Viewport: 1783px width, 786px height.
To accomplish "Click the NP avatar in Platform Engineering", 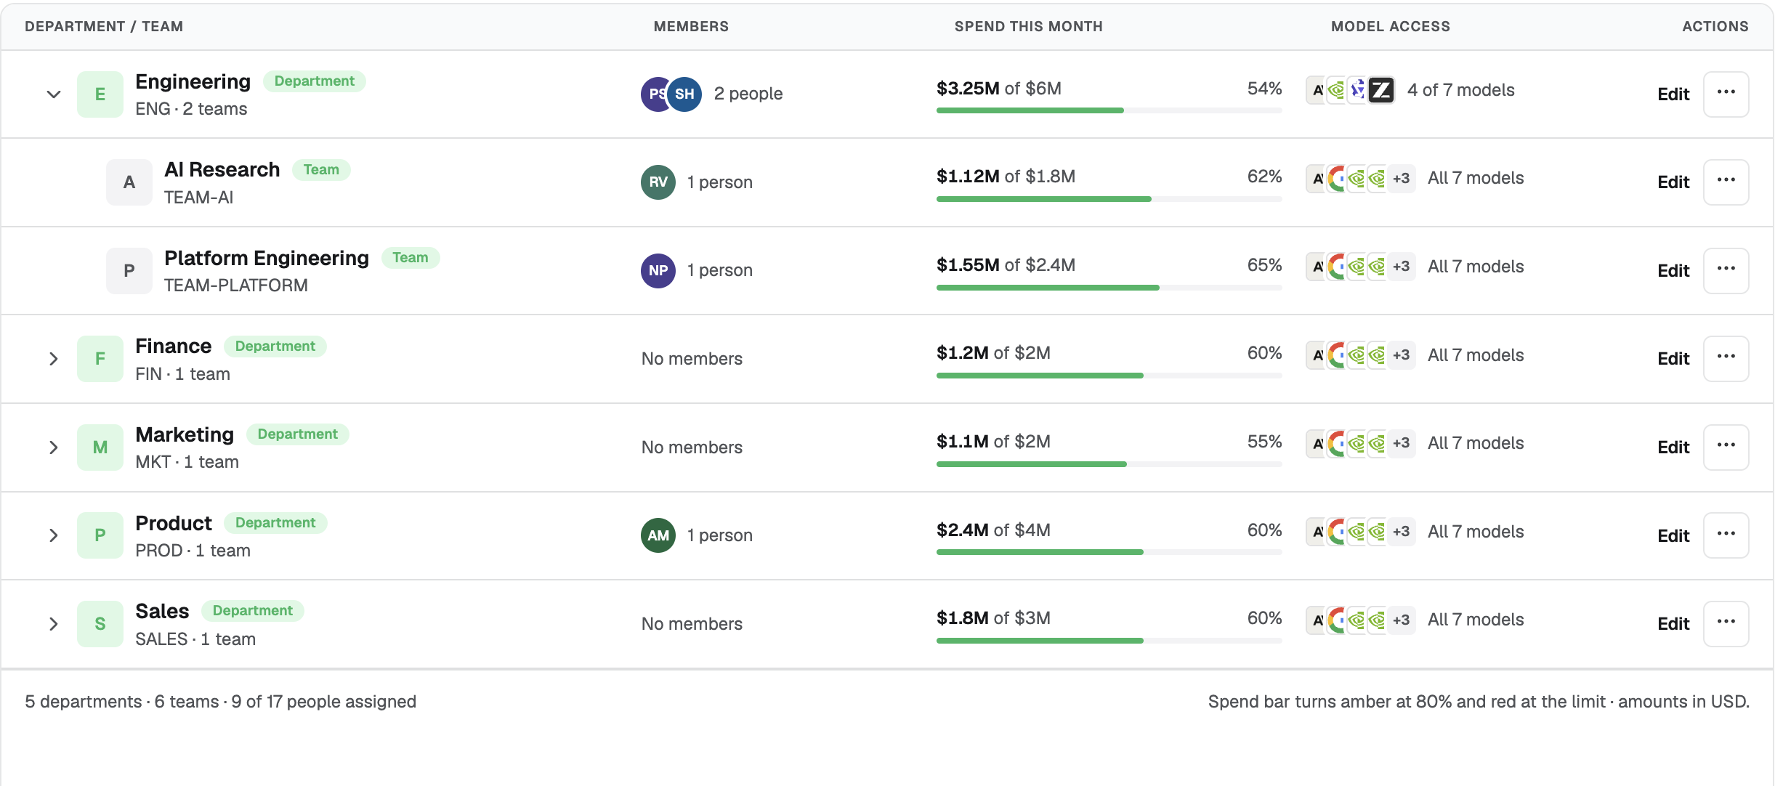I will 658,270.
